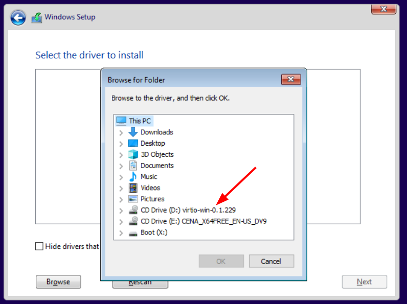
Task: Expand CD Drive (E:) tree node
Action: point(121,222)
